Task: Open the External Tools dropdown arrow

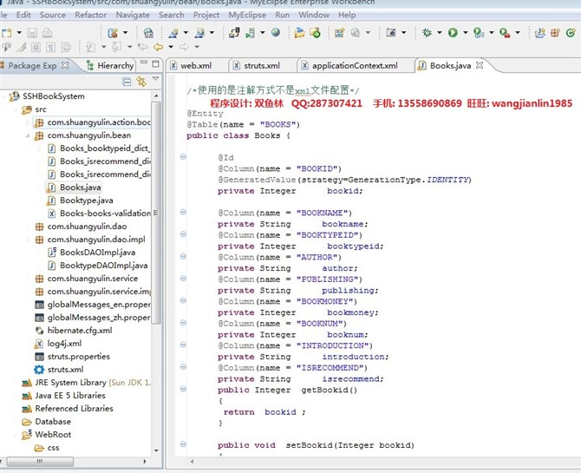Action: pyautogui.click(x=518, y=33)
